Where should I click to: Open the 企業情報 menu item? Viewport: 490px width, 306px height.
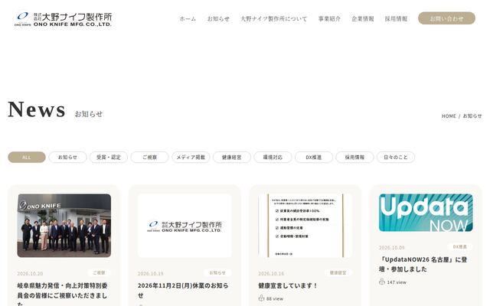click(363, 18)
